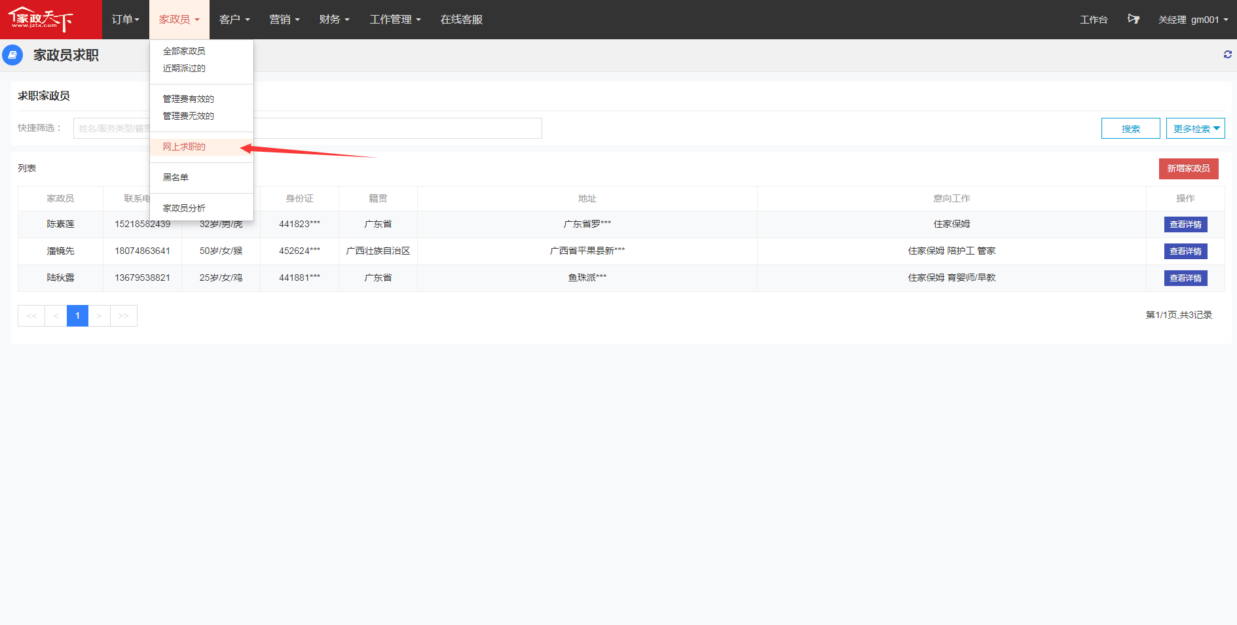Click 住家保姆 育婴师/早教 cell
Viewport: 1237px width, 625px height.
[951, 277]
